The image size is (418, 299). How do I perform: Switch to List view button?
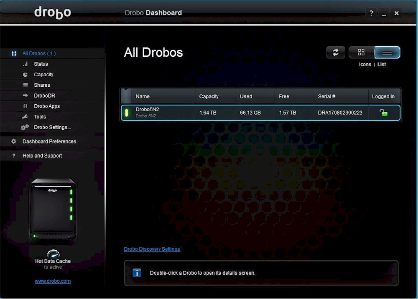pos(387,52)
